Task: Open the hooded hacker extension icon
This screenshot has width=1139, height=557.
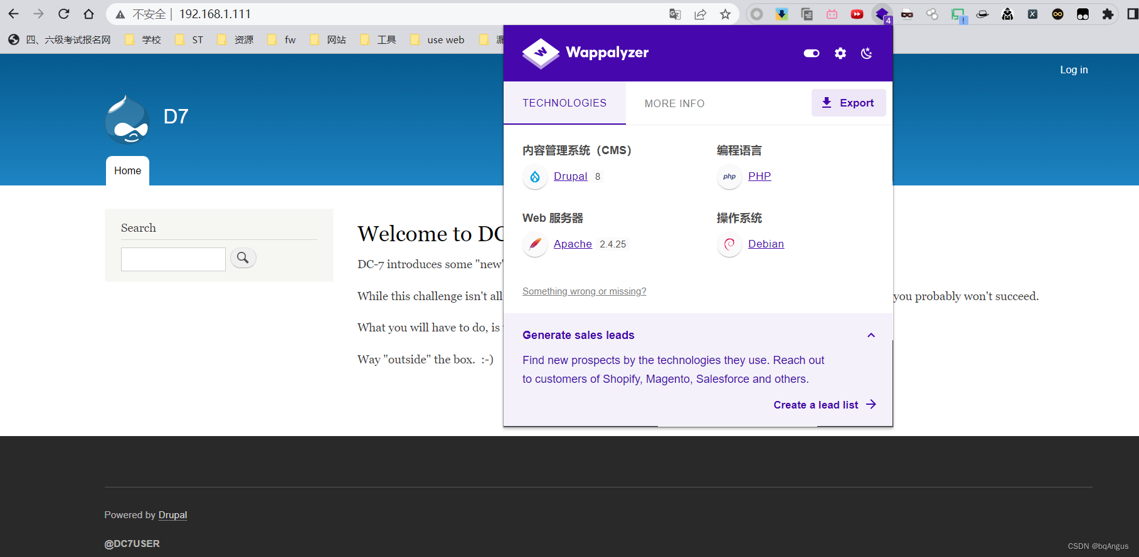Action: tap(1007, 14)
